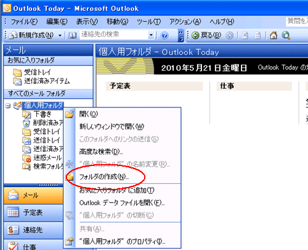Collapse the 個人用フォルダ tree node
Screen dimensions: 308x250
(8, 106)
